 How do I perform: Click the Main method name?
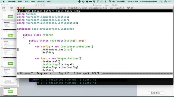(60, 41)
